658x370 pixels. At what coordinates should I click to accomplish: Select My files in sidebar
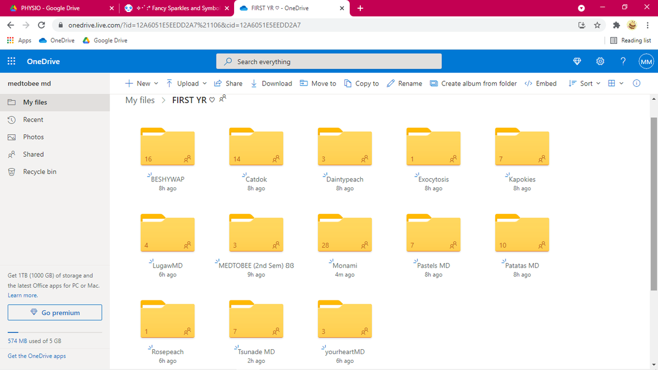tap(55, 102)
